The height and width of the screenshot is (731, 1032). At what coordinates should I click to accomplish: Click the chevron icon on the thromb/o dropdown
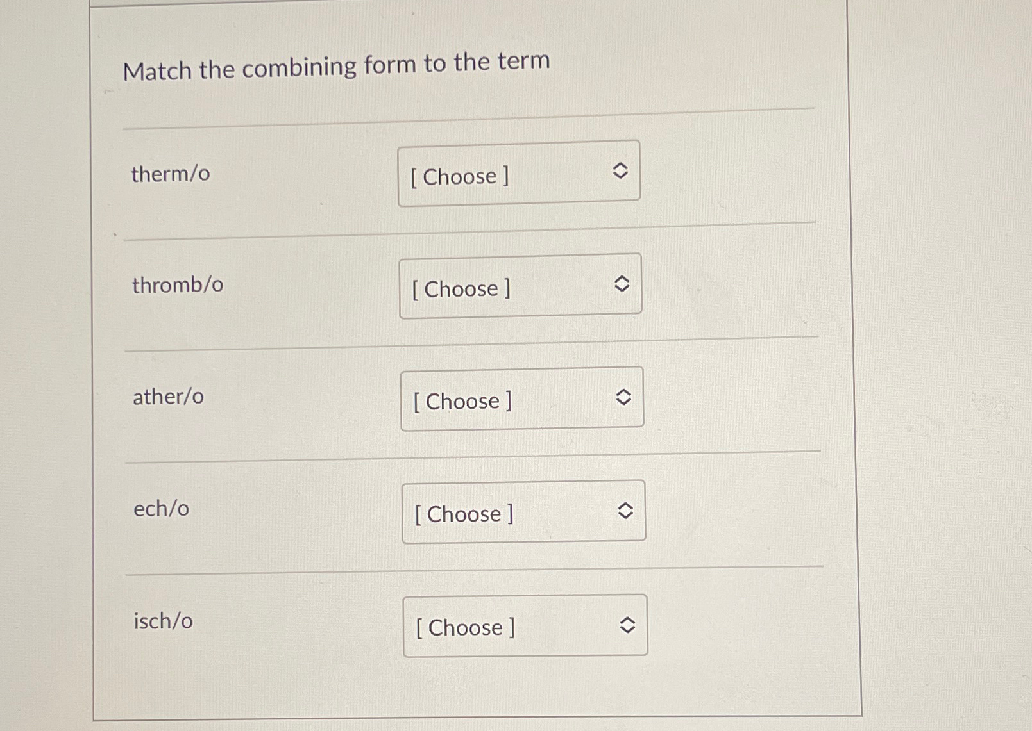coord(622,283)
